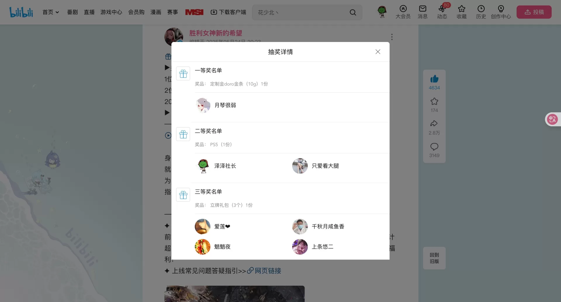Viewport: 561px width, 302px height.
Task: Open avatar of winner 魍魉夜
Action: [x=202, y=247]
